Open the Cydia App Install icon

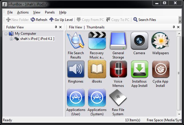point(161,69)
